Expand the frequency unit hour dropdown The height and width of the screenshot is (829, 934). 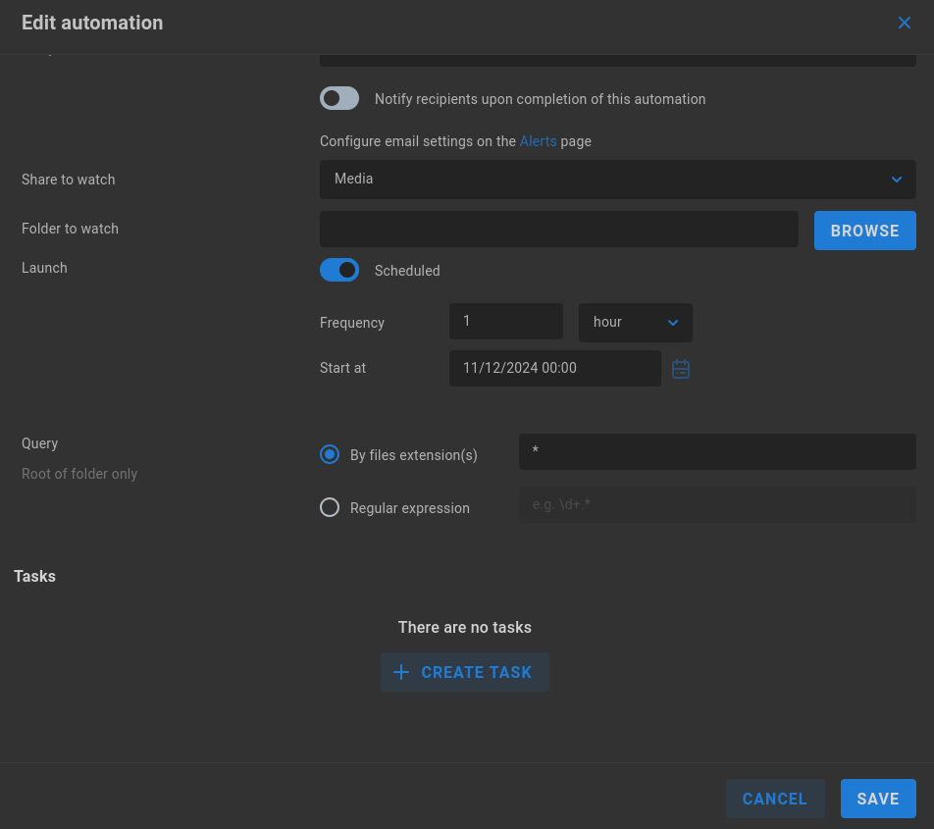pos(635,322)
